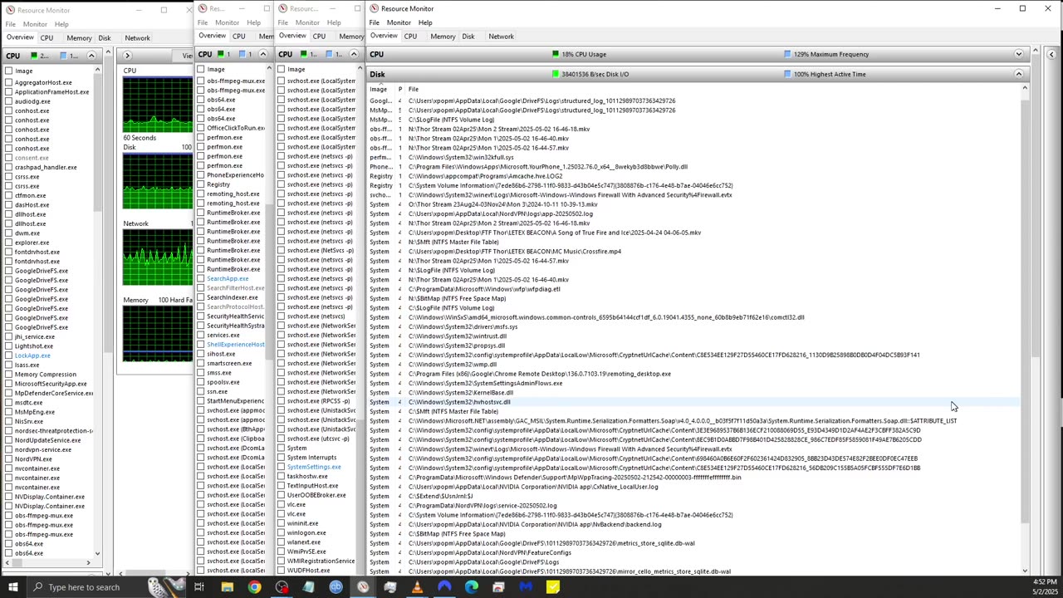Open Task View from the taskbar
Viewport: 1063px width, 598px height.
199,587
